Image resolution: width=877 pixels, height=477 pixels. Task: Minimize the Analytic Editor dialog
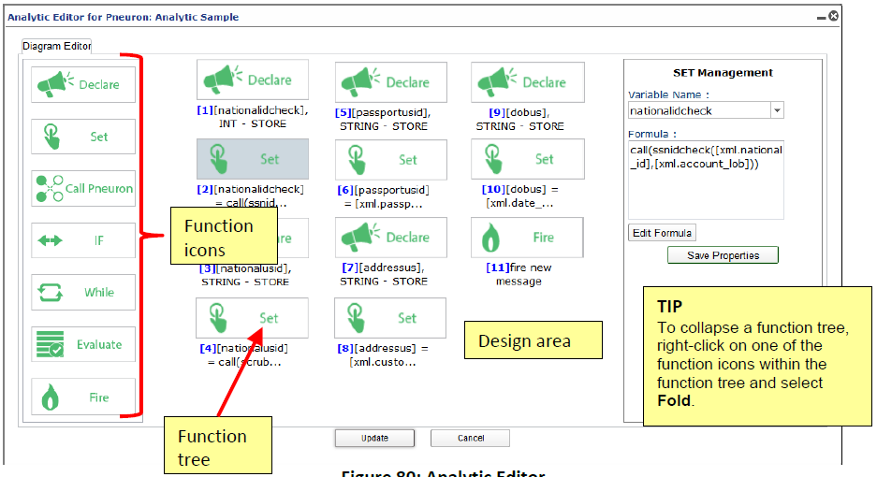tap(821, 18)
